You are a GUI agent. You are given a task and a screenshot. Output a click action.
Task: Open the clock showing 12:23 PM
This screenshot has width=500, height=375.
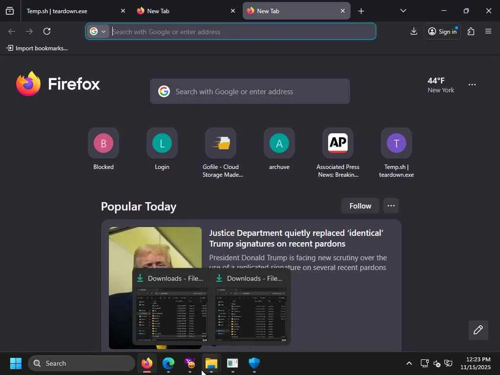tap(475, 363)
